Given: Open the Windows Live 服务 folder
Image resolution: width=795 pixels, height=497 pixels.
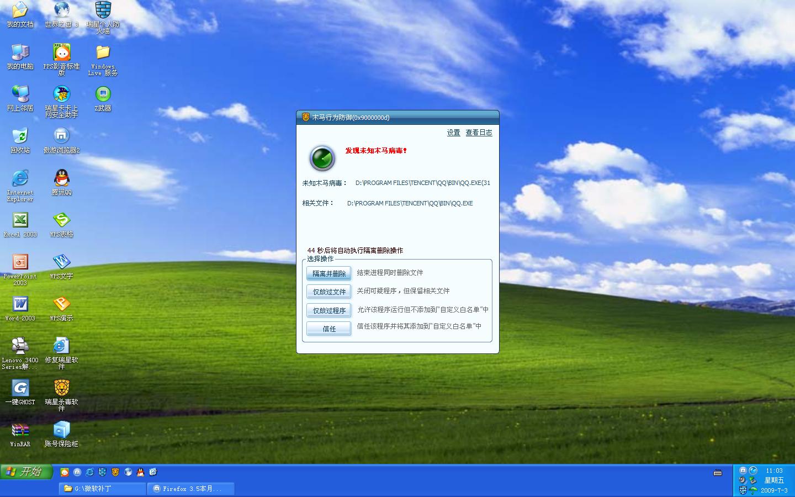Looking at the screenshot, I should [x=103, y=60].
